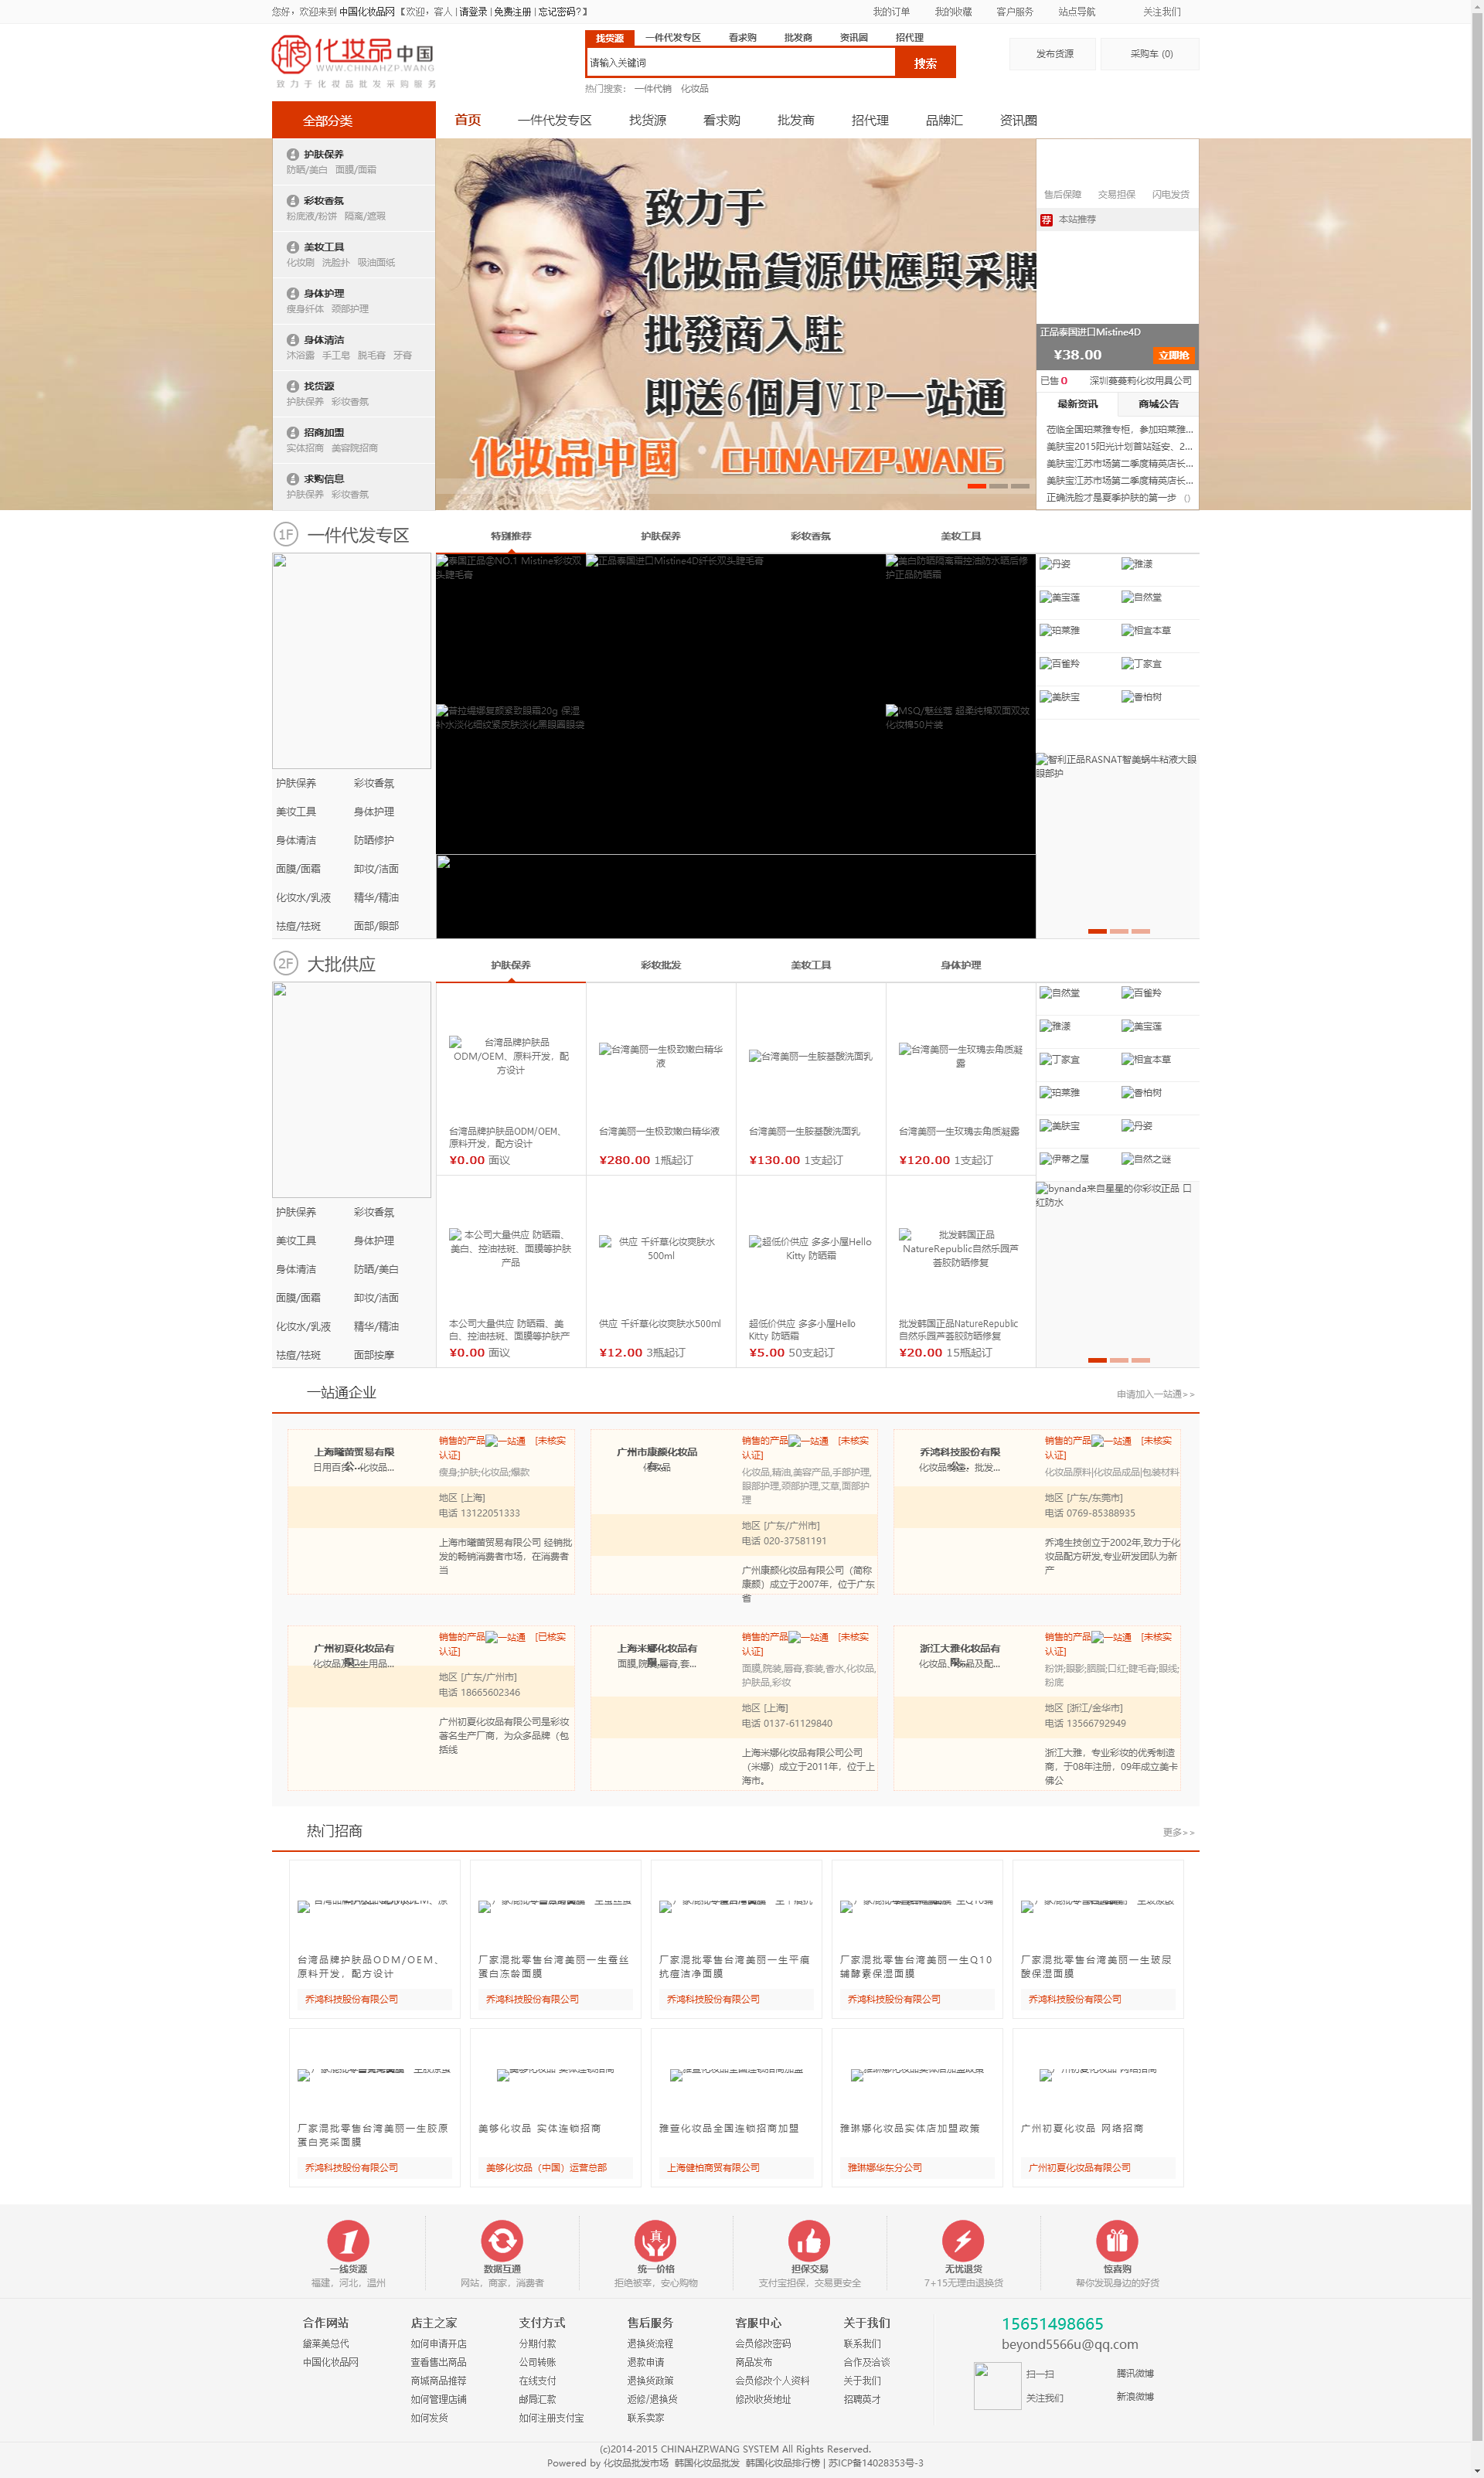
Task: Click the refresh-arrows 数据互通 icon
Action: click(x=501, y=2240)
